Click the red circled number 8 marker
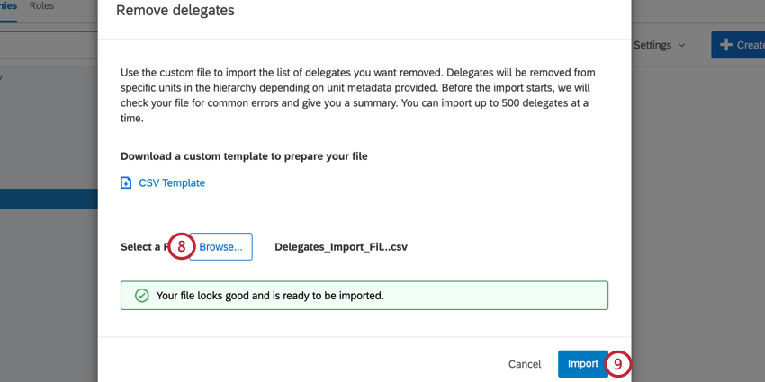 pyautogui.click(x=182, y=246)
